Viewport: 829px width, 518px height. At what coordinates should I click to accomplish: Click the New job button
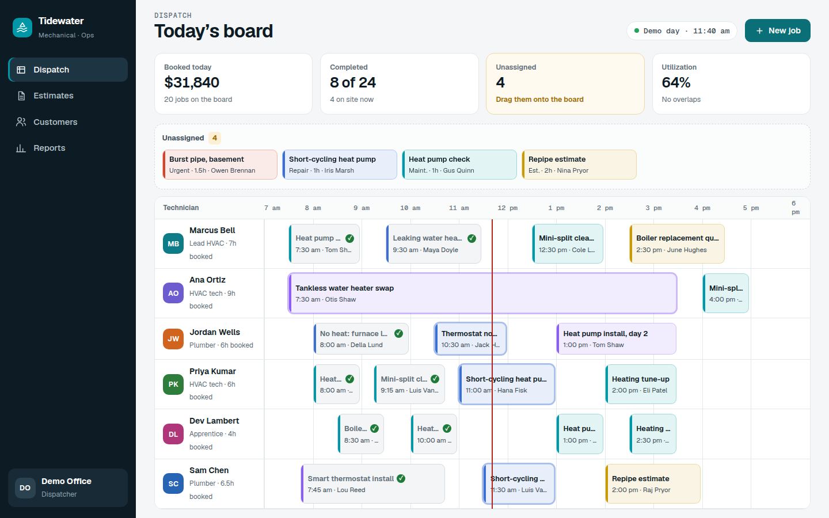click(777, 31)
